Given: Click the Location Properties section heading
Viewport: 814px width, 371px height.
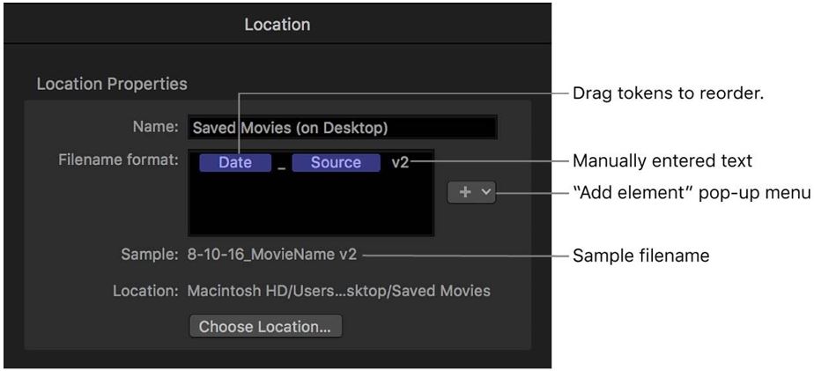Looking at the screenshot, I should point(111,85).
